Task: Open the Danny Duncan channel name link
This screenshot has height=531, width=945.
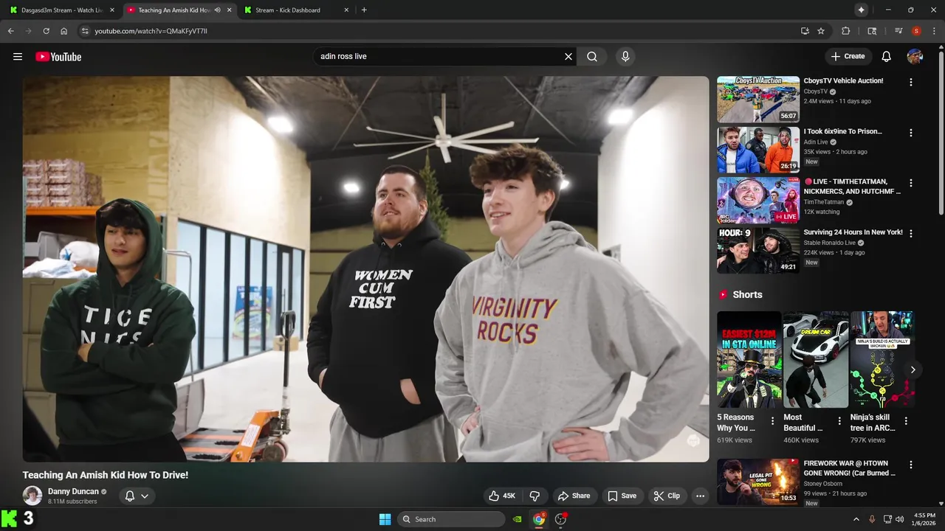Action: click(x=73, y=491)
